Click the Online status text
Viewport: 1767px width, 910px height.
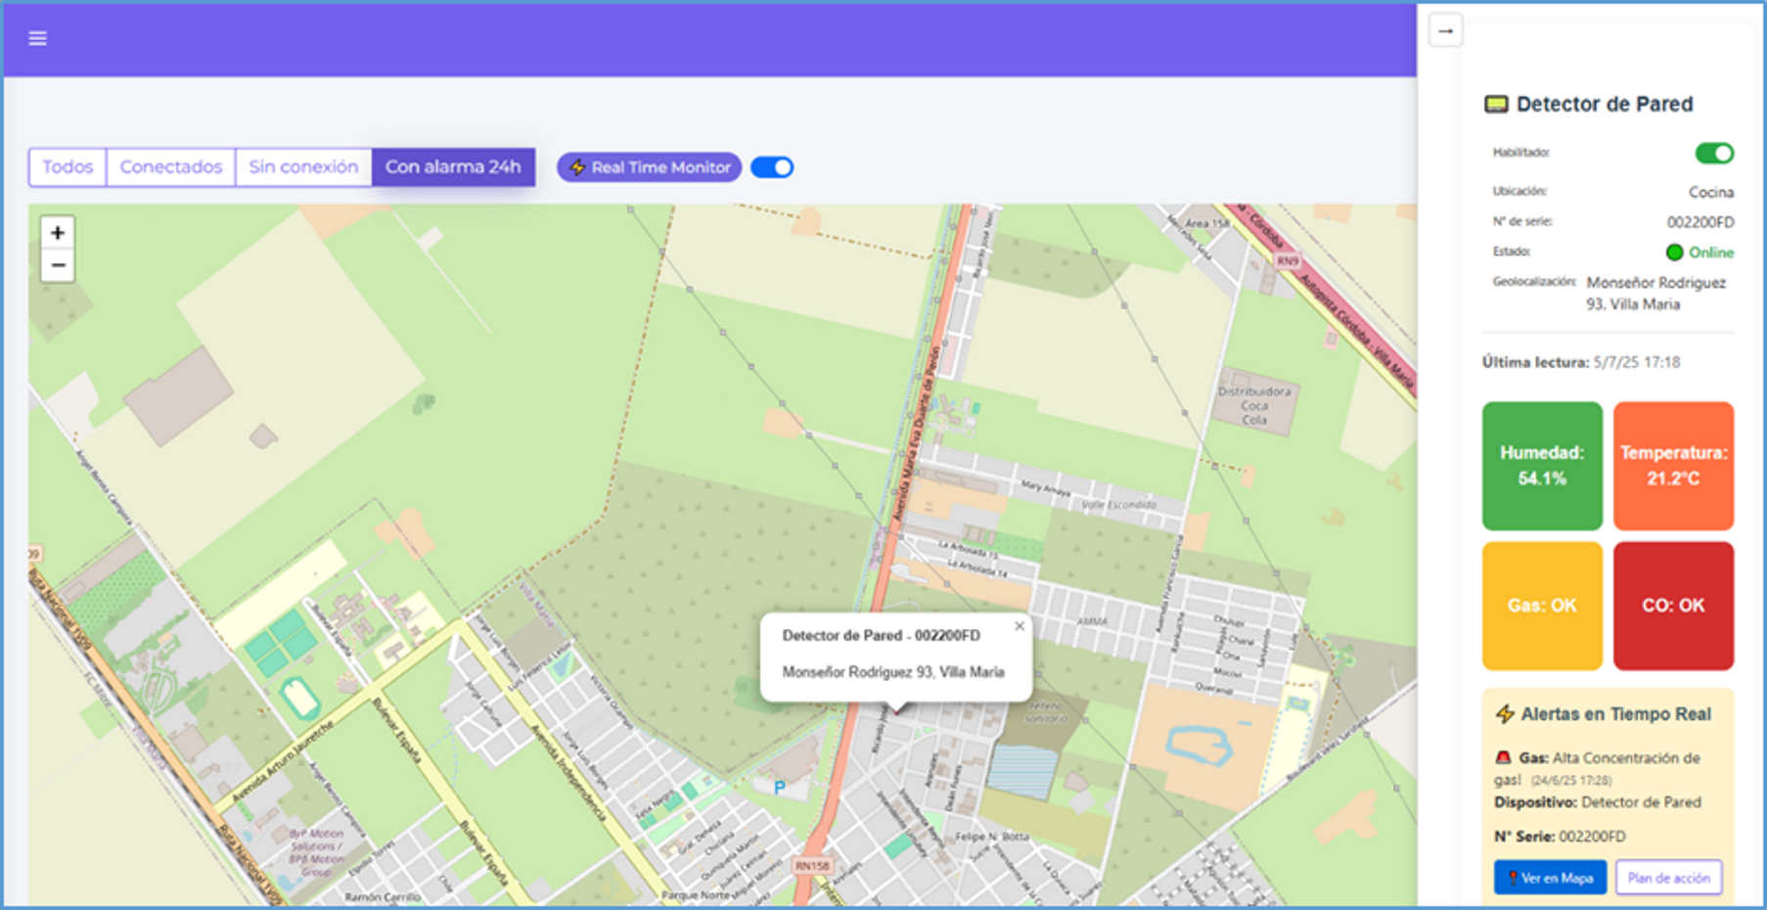(1711, 252)
